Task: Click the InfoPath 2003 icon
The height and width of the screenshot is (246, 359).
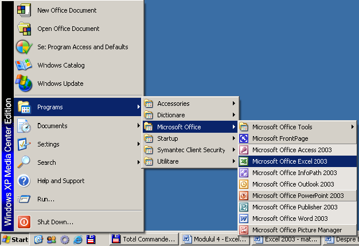Action: (x=244, y=173)
